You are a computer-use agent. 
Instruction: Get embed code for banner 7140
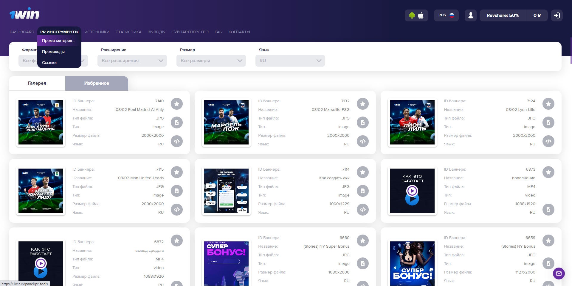pos(177,141)
